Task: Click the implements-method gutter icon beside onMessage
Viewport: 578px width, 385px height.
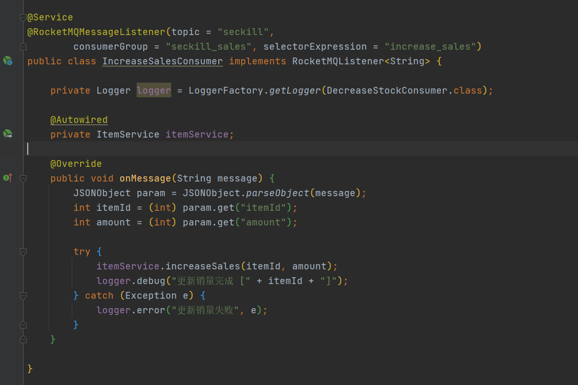Action: [8, 177]
